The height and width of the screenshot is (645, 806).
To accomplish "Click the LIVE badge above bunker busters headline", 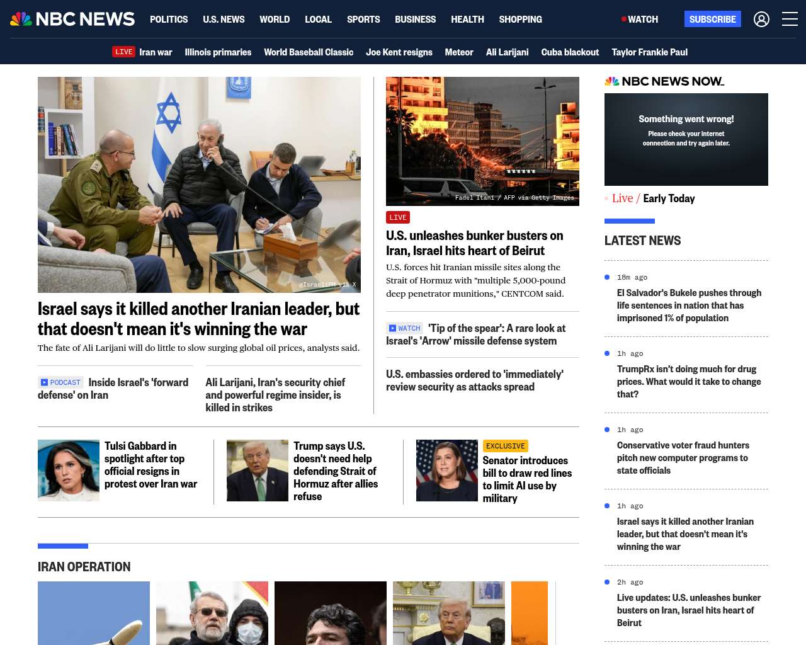I will (398, 217).
